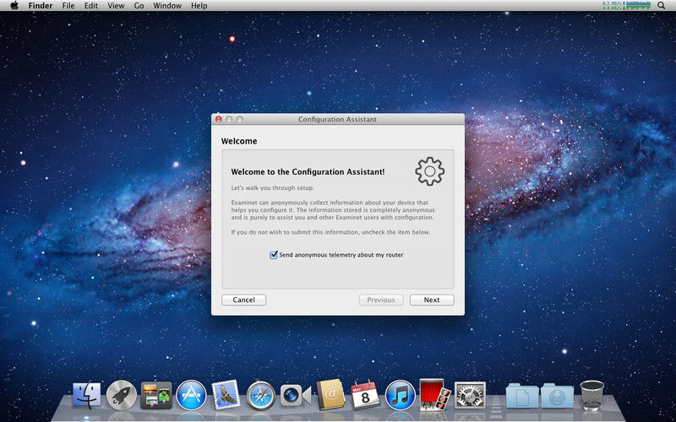Click the gear icon in the Welcome panel
This screenshot has width=676, height=422.
[x=429, y=171]
